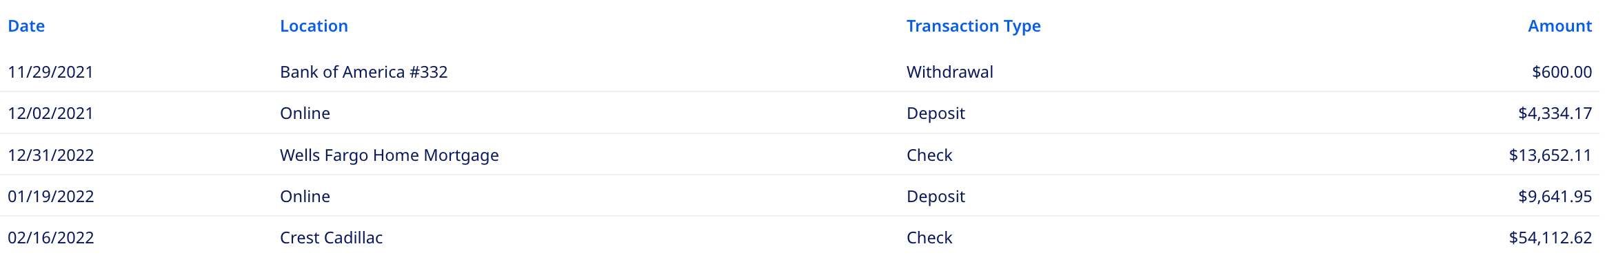Click the $4,334.17 deposit amount
The image size is (1616, 275).
[1555, 113]
